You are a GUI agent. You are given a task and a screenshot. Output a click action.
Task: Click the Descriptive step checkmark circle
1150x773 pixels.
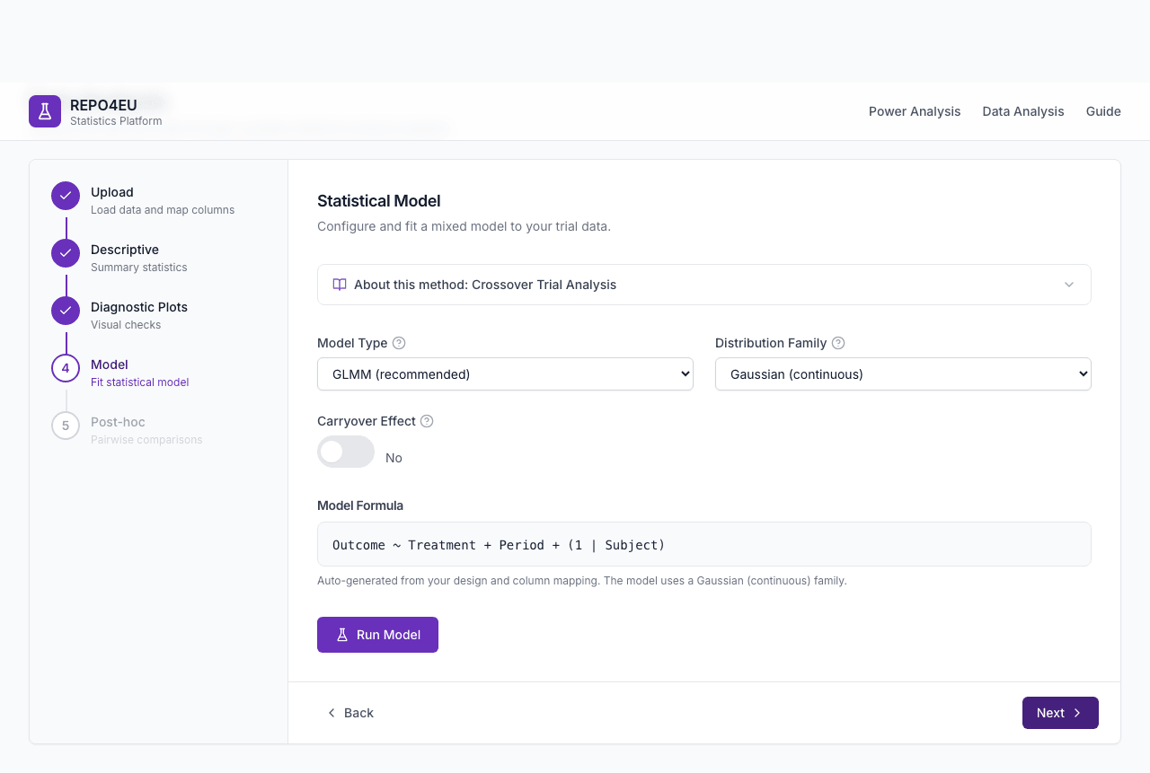tap(66, 253)
